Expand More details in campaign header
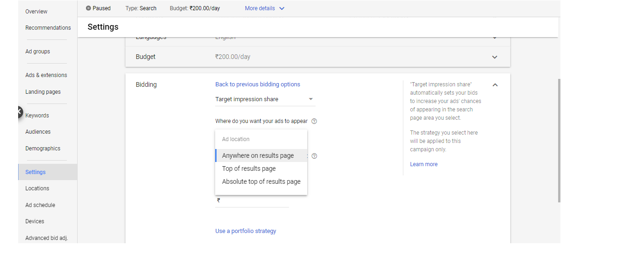 coord(264,8)
